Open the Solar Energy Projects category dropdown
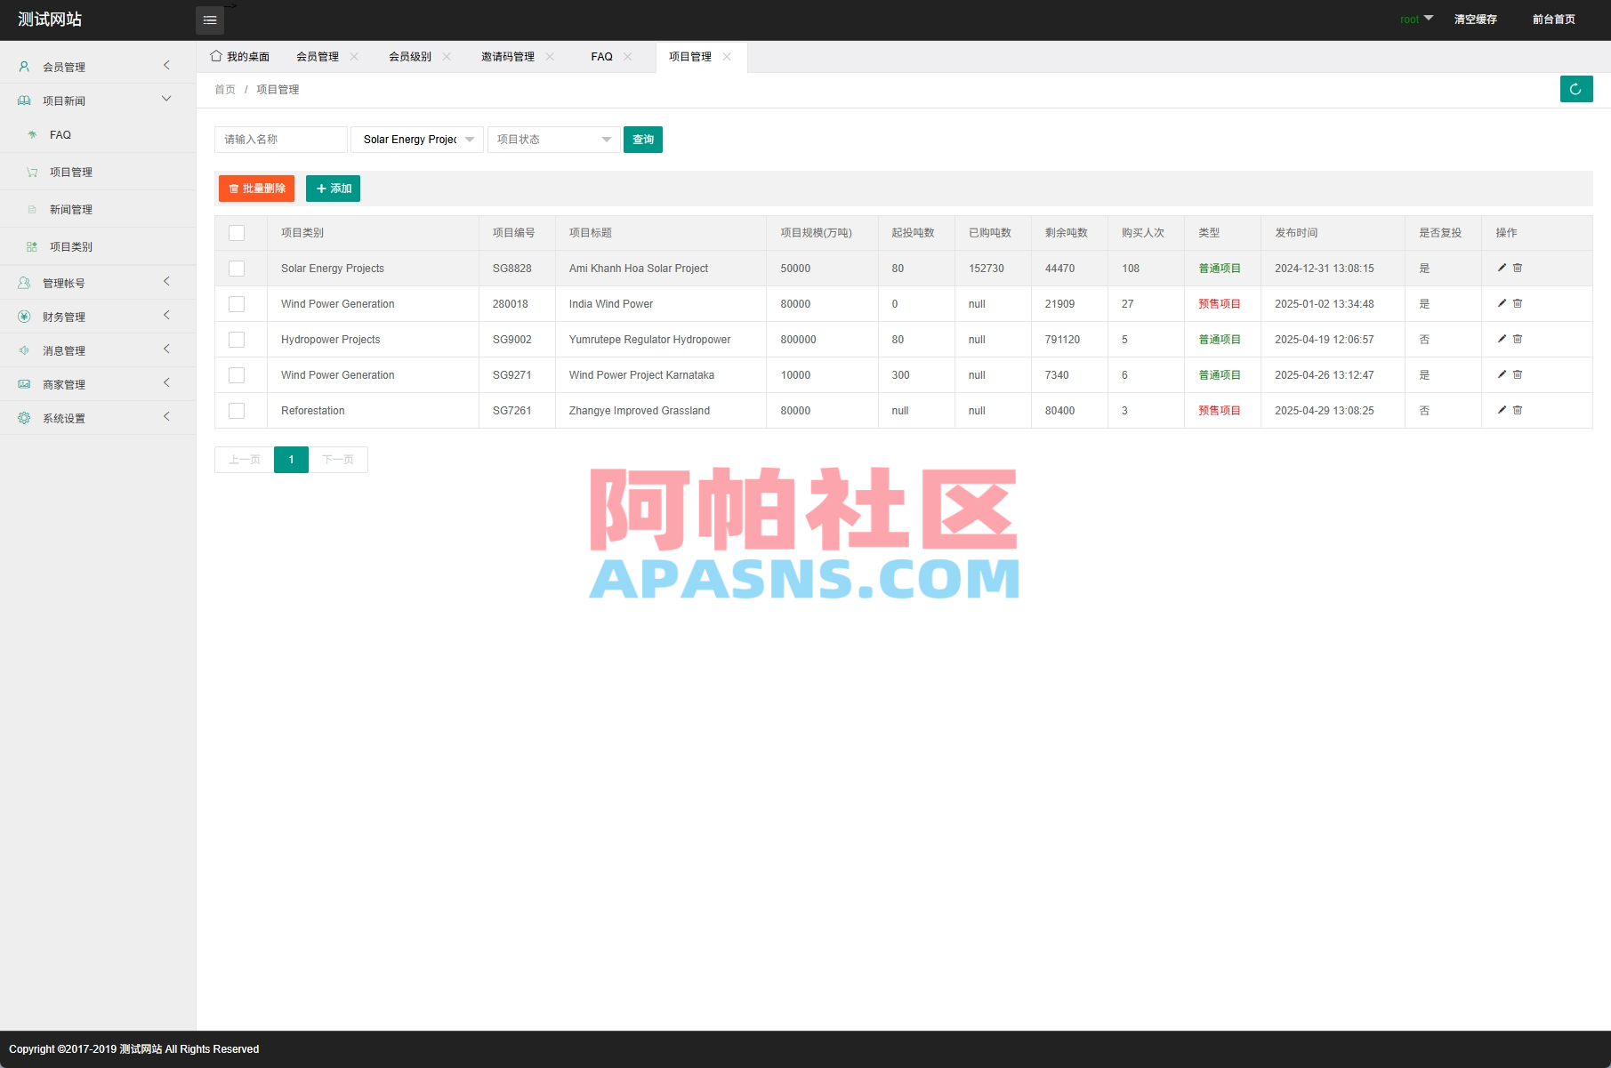Image resolution: width=1611 pixels, height=1068 pixels. (x=415, y=139)
